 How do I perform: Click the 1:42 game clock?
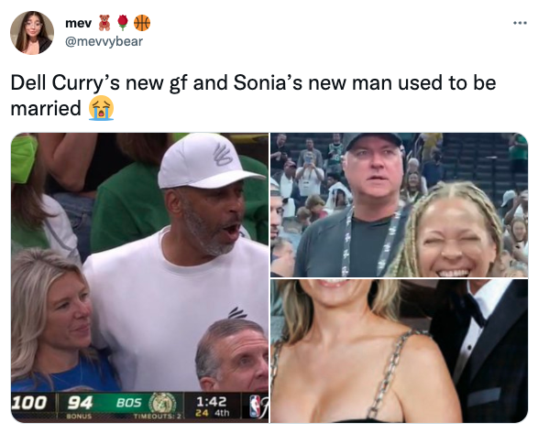click(x=212, y=402)
